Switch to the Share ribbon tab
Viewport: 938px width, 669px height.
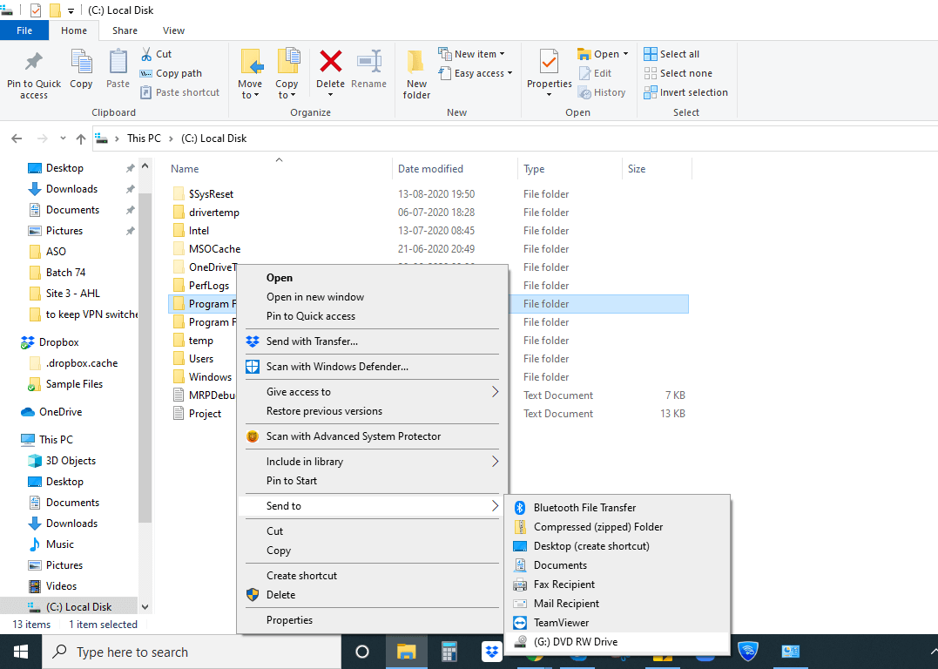click(x=125, y=30)
